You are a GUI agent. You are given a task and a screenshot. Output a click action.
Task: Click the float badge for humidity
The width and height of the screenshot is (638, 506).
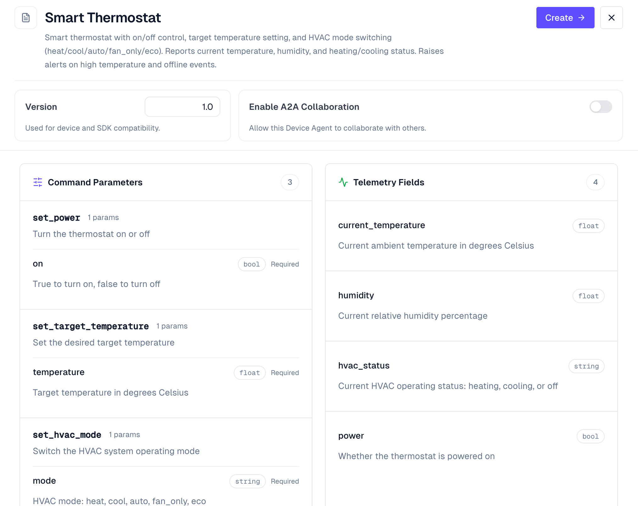pyautogui.click(x=588, y=296)
